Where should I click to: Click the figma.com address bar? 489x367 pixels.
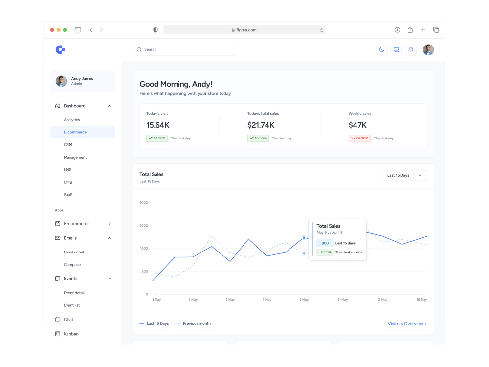pos(244,30)
